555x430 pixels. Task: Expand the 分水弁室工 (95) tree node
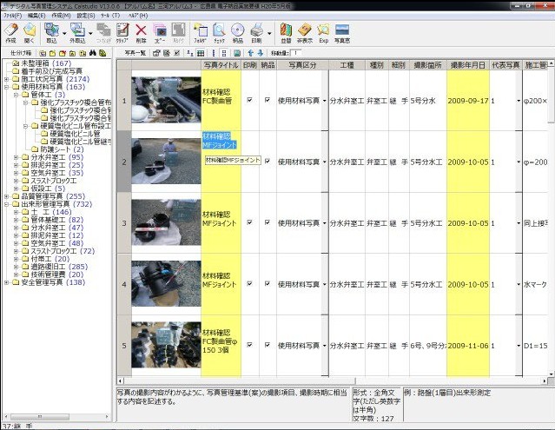16,157
